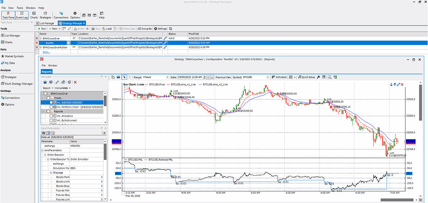The image size is (428, 203).
Task: Click the Indicators toolbar button
Action: click(279, 77)
